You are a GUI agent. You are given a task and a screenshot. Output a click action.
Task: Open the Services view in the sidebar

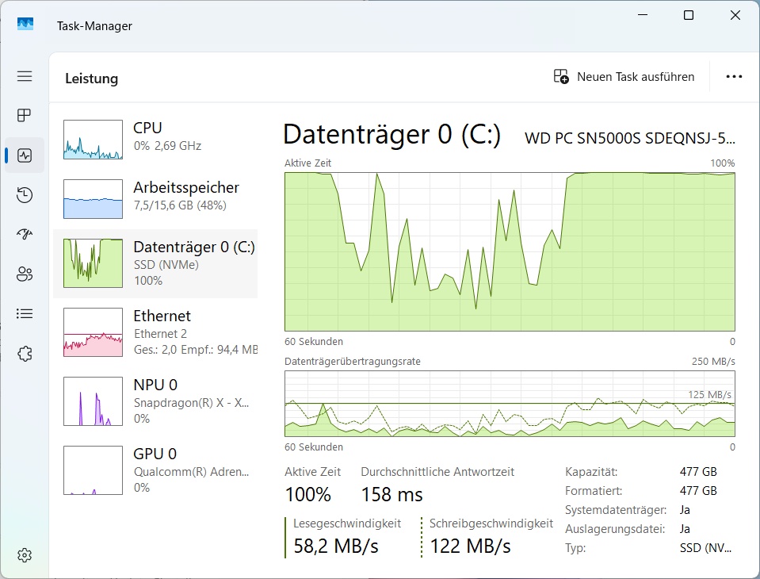24,353
